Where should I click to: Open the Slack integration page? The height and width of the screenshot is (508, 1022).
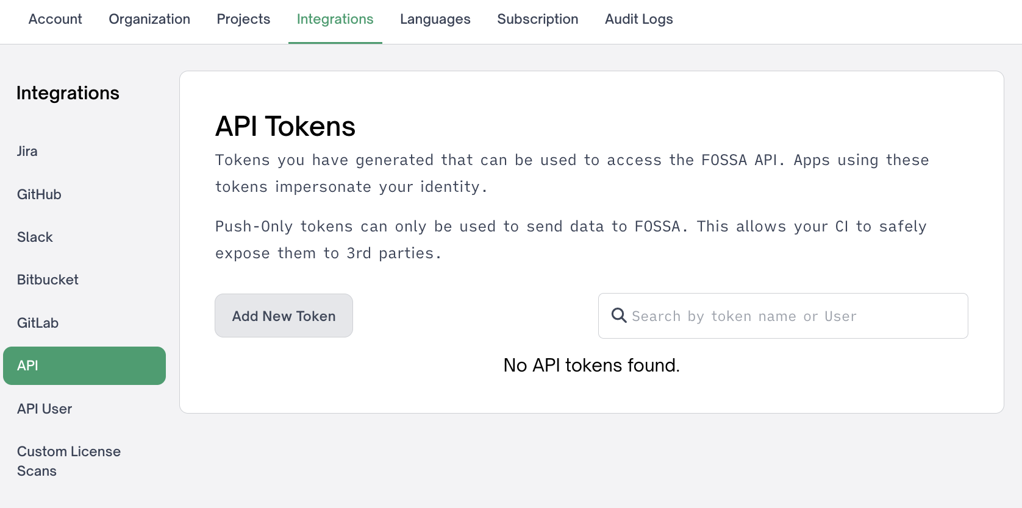(x=35, y=237)
